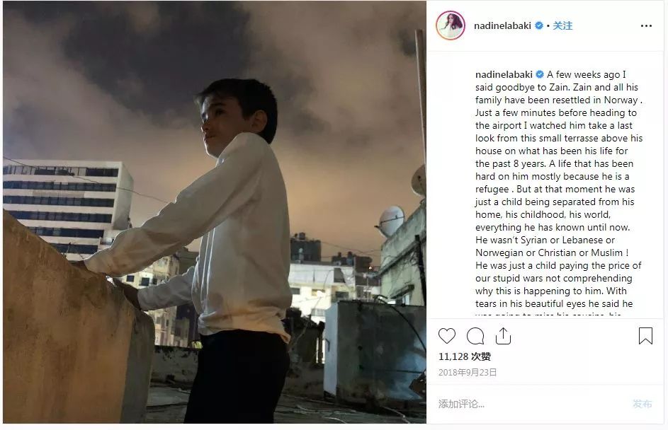Share the post using the share icon
Screen dimensions: 668x430
click(x=503, y=336)
